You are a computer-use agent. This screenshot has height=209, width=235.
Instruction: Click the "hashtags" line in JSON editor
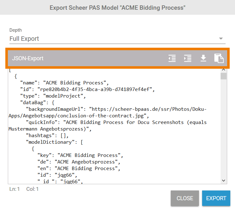[x=47, y=136]
